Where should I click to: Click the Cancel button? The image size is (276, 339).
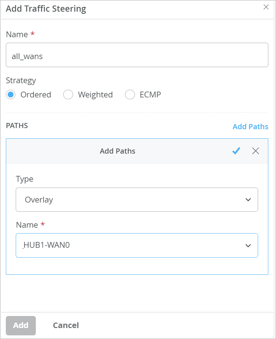(x=66, y=325)
